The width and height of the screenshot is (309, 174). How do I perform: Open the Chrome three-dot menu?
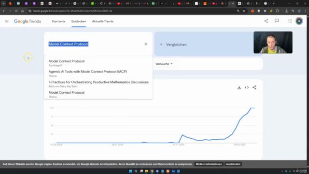(305, 11)
